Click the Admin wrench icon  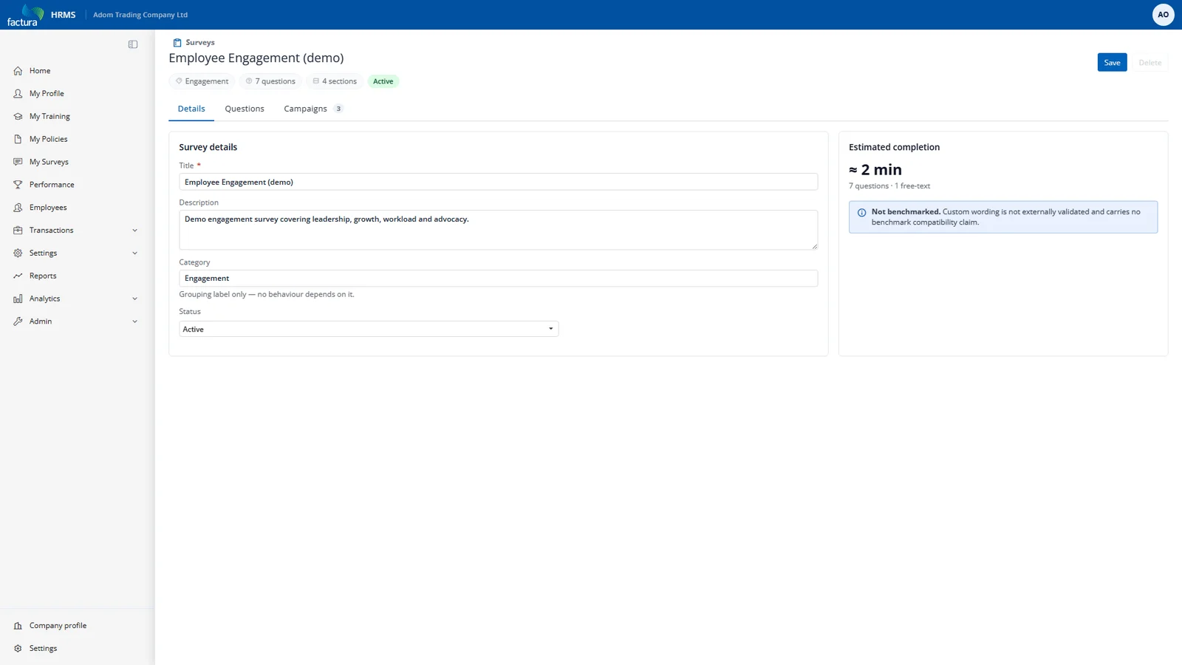point(18,321)
